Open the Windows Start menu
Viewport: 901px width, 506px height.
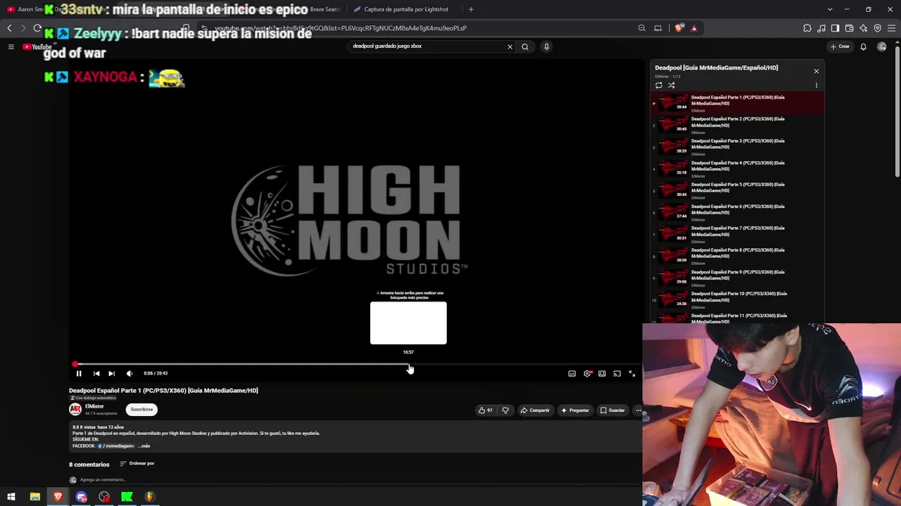click(11, 497)
